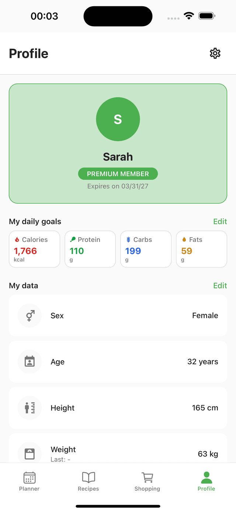The width and height of the screenshot is (236, 512).
Task: Open the Age 32 years row
Action: (x=118, y=362)
